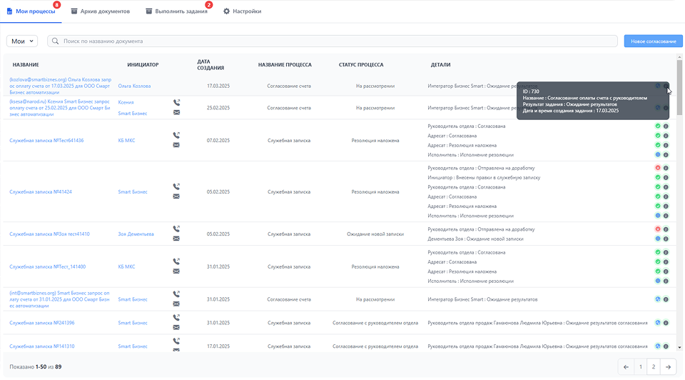
Task: Open document Служебная записка №Тест641436
Action: click(x=46, y=141)
